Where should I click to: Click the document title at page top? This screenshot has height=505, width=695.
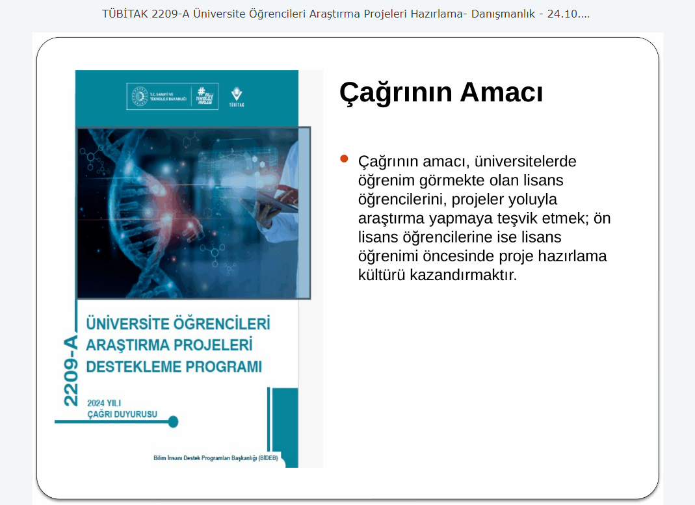tap(346, 14)
